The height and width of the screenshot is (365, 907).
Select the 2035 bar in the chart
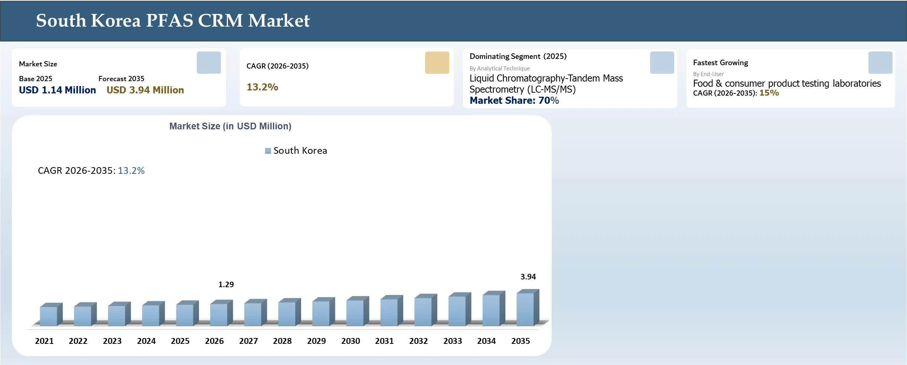pos(528,308)
